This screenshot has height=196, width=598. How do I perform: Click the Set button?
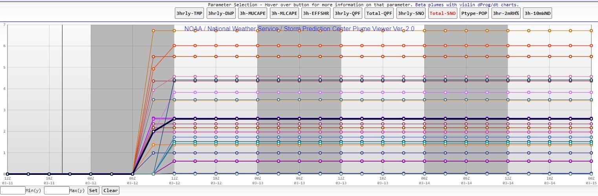pyautogui.click(x=93, y=191)
